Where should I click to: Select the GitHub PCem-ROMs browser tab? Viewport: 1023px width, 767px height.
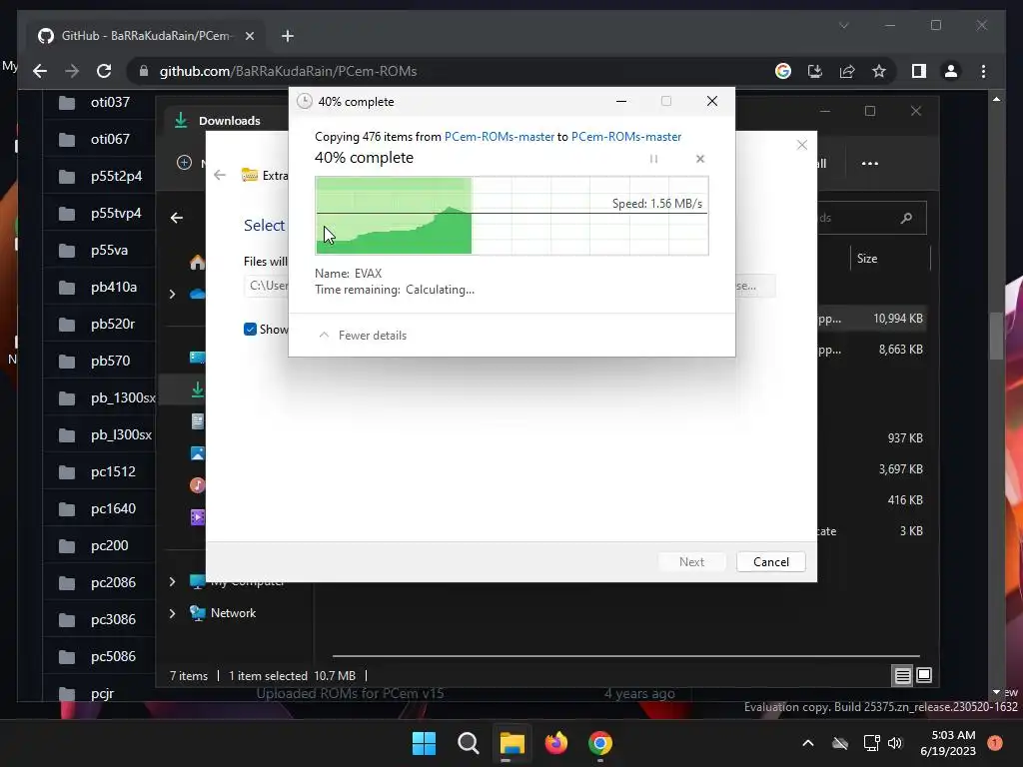pos(145,35)
